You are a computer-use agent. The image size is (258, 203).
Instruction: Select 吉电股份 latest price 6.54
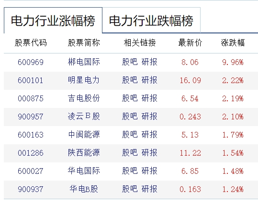pos(190,98)
